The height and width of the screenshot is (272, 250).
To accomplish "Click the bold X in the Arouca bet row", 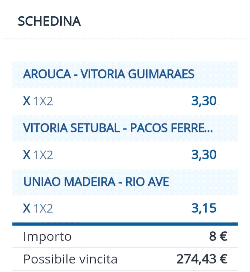I will [26, 101].
